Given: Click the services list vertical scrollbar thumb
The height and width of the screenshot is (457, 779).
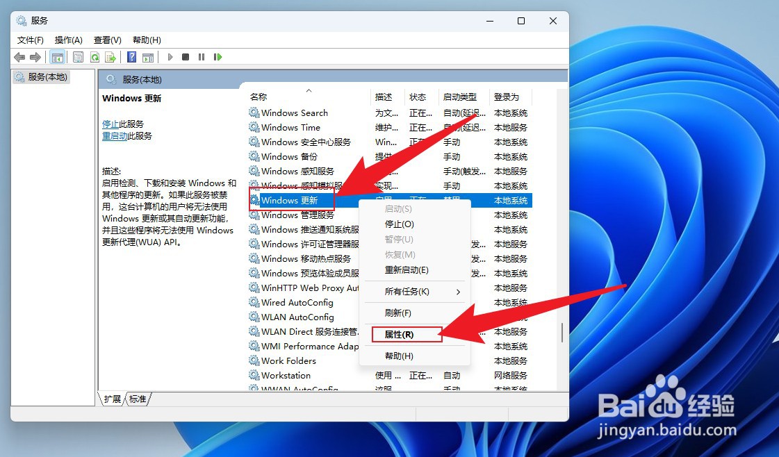Looking at the screenshot, I should point(562,332).
